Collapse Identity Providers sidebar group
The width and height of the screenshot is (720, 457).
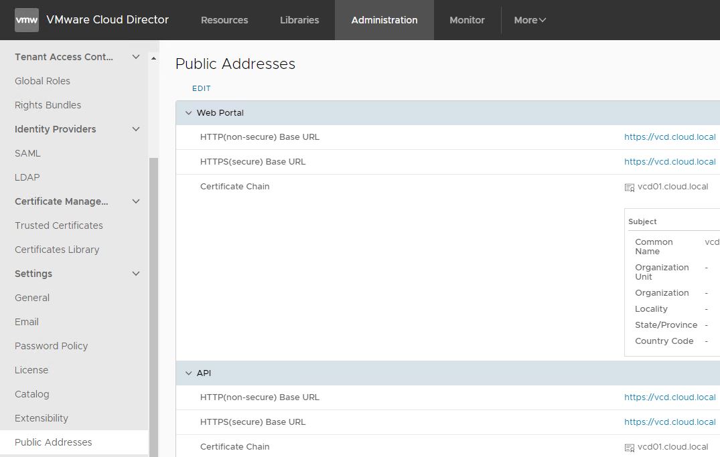tap(136, 129)
